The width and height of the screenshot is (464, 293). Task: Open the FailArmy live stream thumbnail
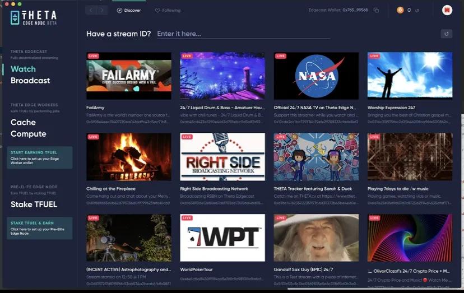pos(129,76)
